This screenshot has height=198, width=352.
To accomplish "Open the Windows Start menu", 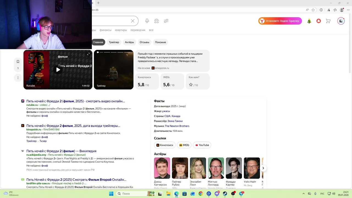I will coord(111,194).
